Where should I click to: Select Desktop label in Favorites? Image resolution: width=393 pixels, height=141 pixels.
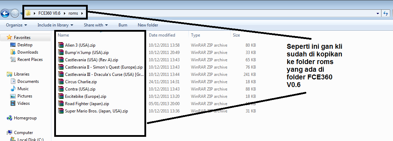click(x=25, y=45)
